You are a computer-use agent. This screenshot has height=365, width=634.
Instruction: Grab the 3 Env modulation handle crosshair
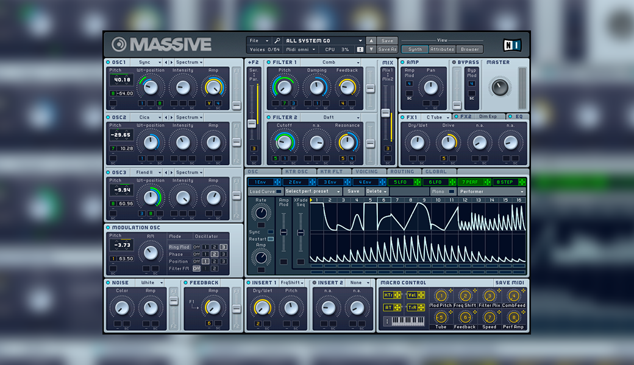(x=347, y=182)
